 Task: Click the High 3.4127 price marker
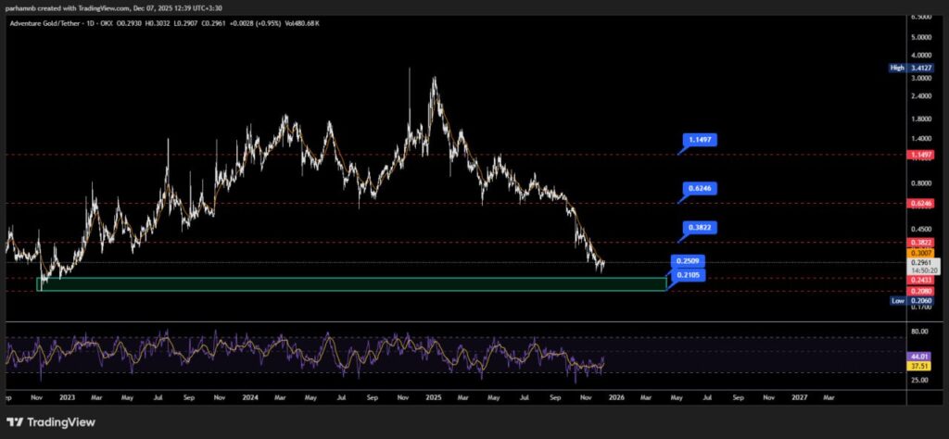pos(909,68)
